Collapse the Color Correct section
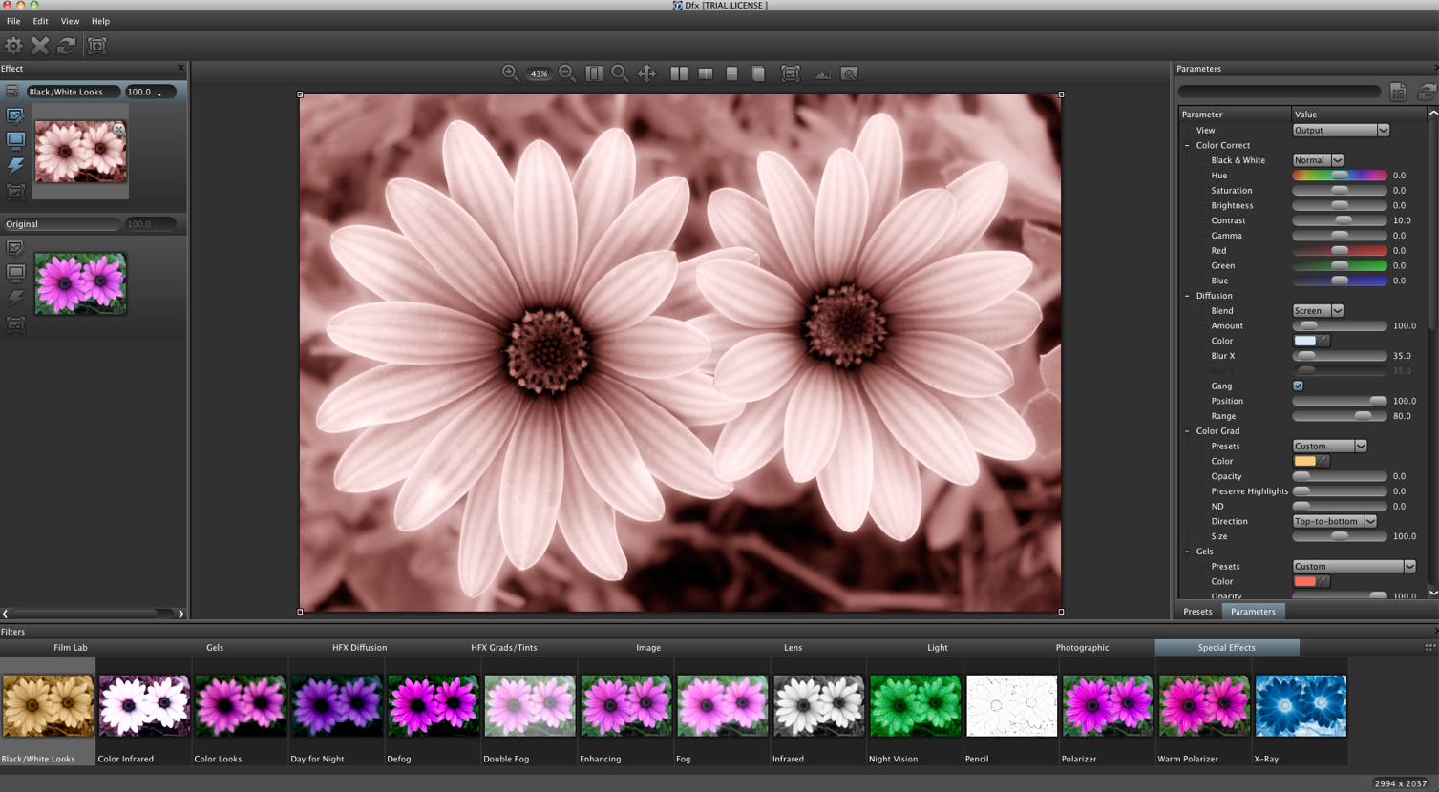 click(x=1187, y=145)
